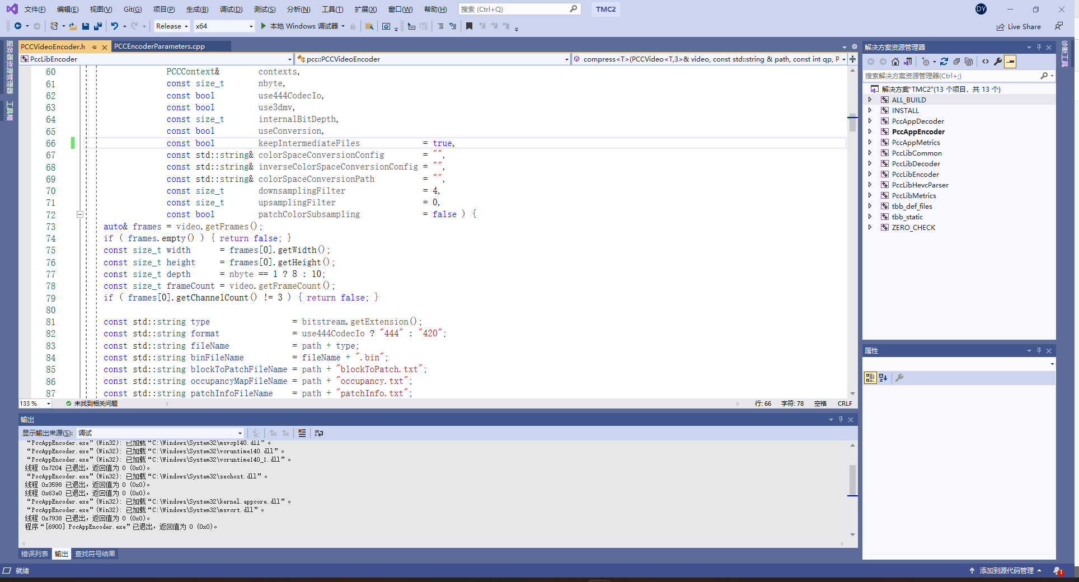This screenshot has width=1079, height=582.
Task: Open the feedback icon next to Live Share
Action: tap(1058, 26)
